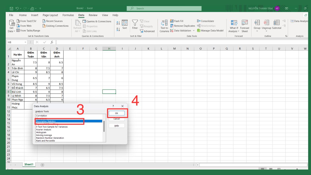Ungroup the selected rows
Image resolution: width=311 pixels, height=175 pixels.
point(266,24)
